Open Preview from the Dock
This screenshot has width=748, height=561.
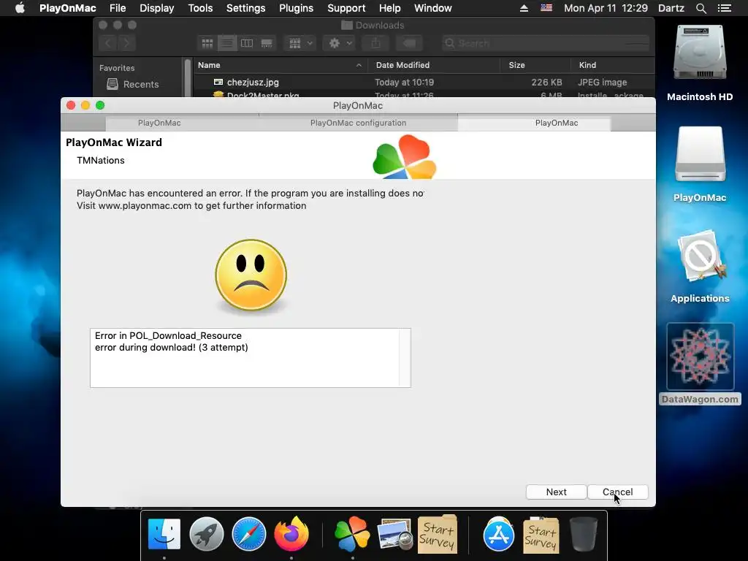point(394,534)
